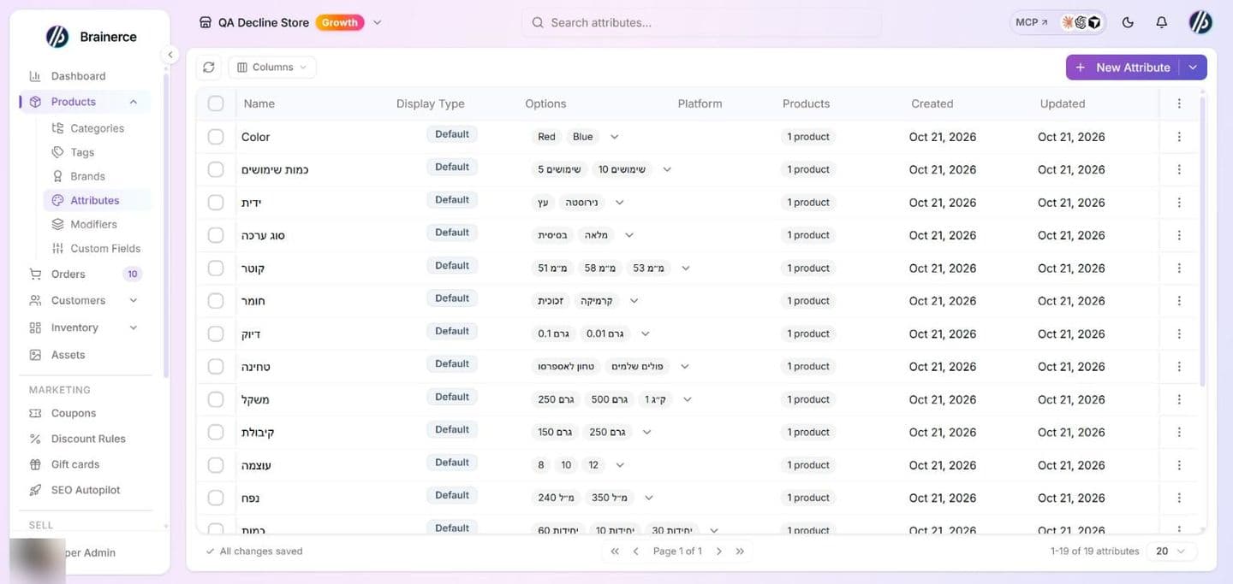Viewport: 1233px width, 584px height.
Task: Check the חומר row checkbox
Action: coord(216,301)
